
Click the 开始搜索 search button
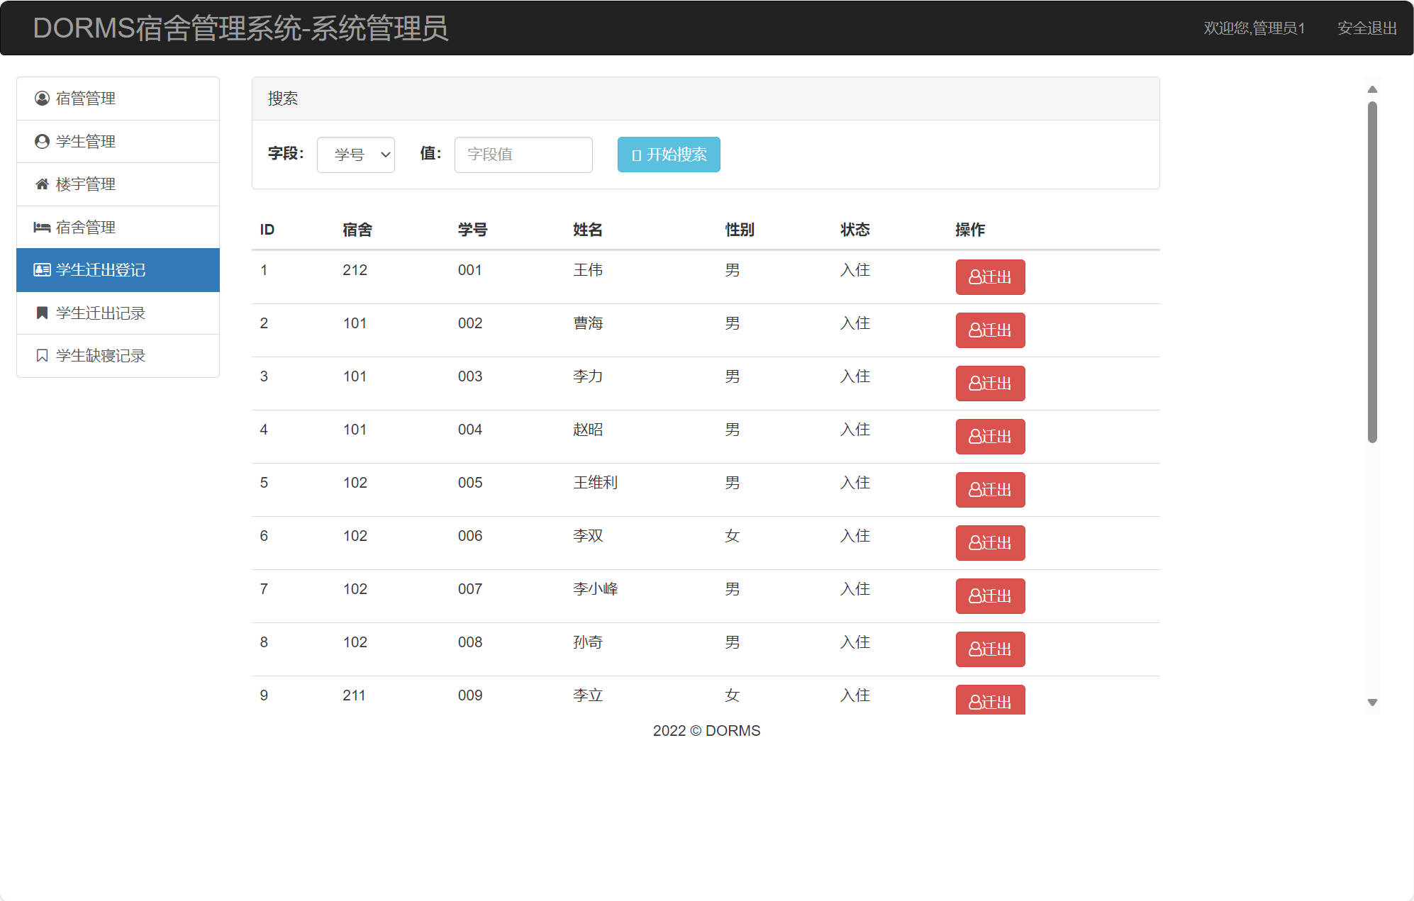coord(667,155)
